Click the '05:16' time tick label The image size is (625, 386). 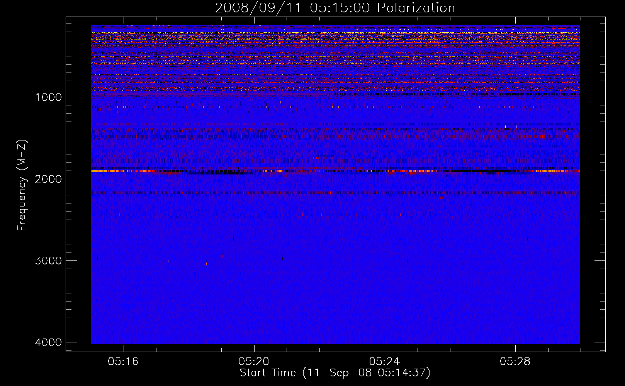123,362
